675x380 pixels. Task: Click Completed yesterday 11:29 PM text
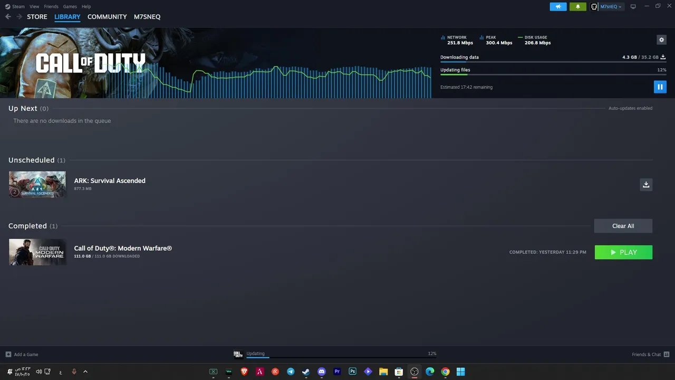click(547, 252)
